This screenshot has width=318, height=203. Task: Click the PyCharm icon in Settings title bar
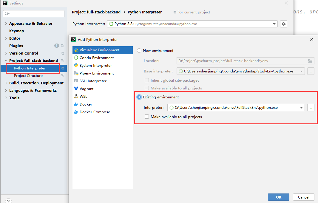tap(5, 3)
